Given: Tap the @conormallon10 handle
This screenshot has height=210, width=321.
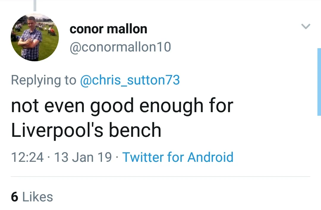Looking at the screenshot, I should point(120,47).
